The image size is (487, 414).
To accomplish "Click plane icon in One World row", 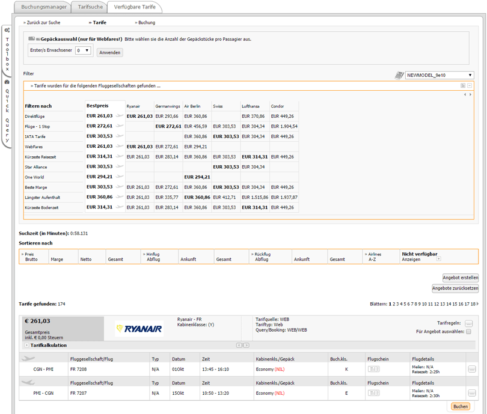I will point(120,177).
